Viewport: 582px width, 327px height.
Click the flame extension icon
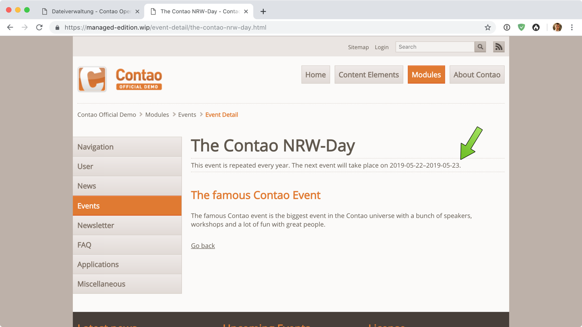pyautogui.click(x=536, y=27)
